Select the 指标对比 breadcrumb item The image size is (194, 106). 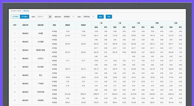click(26, 11)
